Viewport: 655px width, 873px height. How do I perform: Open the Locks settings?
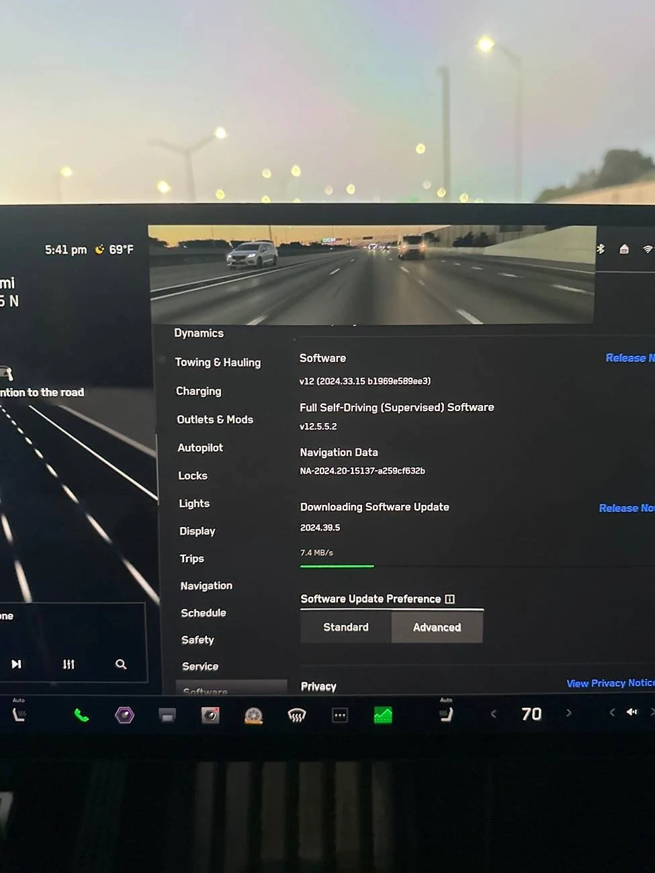click(193, 475)
